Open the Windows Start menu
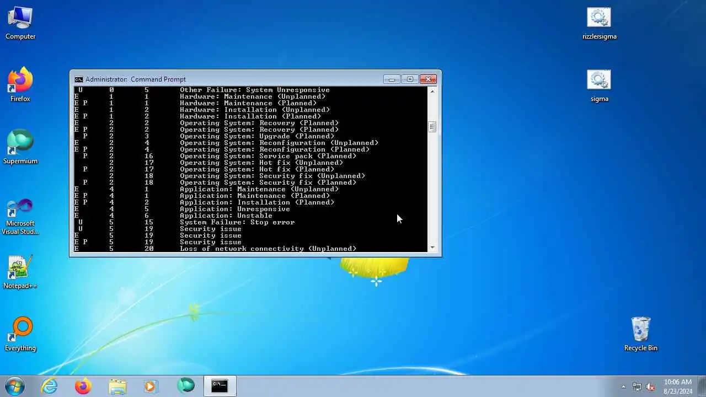Screen dimensions: 706x397 [x=15, y=386]
